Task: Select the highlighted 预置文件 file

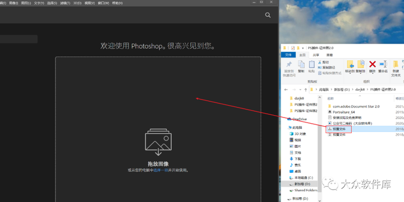Action: coord(339,129)
